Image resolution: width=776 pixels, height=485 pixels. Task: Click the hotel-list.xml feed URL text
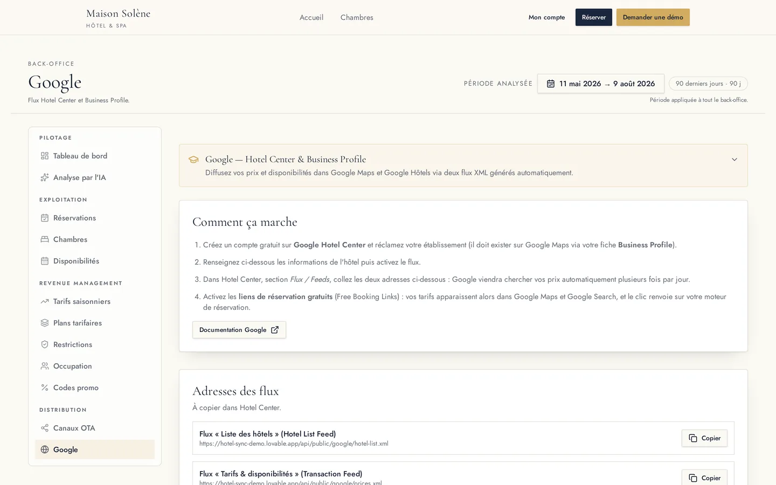pos(294,444)
